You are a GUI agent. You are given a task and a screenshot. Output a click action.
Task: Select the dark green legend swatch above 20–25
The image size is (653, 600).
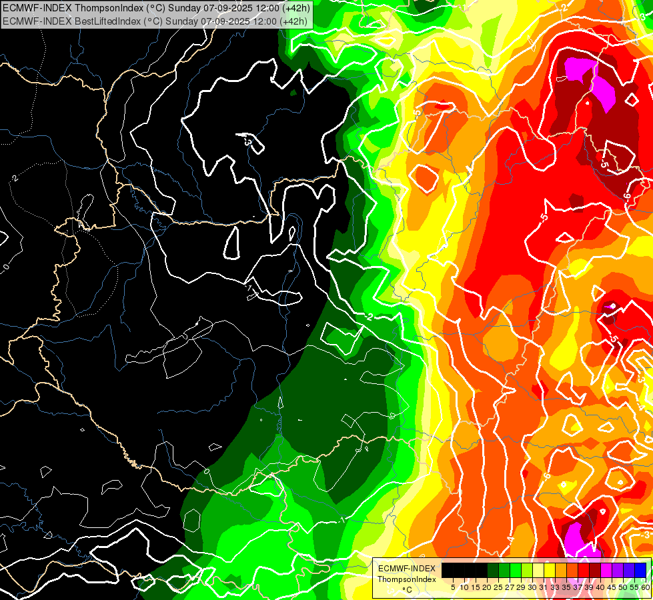tap(493, 570)
